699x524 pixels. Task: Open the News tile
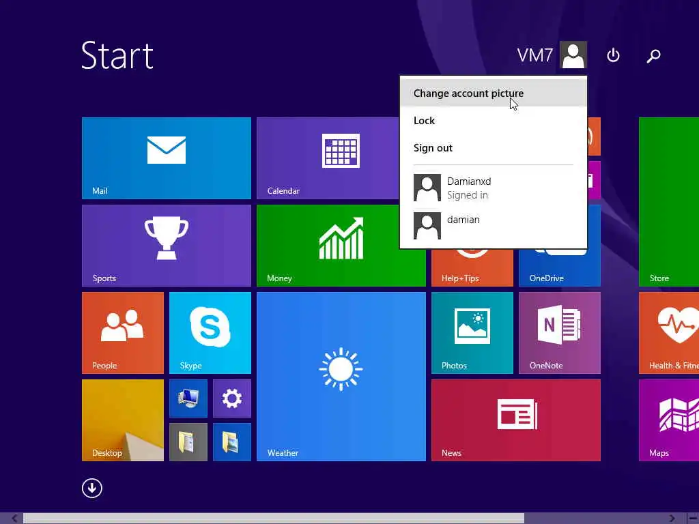coord(516,420)
